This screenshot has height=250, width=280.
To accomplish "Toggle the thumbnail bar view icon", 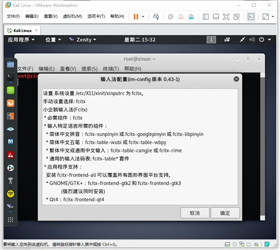I will [216, 17].
